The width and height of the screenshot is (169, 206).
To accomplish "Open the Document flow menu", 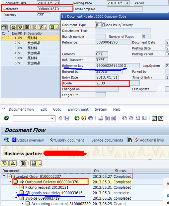I will coord(21,109).
